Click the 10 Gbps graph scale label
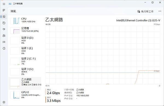 157,24
